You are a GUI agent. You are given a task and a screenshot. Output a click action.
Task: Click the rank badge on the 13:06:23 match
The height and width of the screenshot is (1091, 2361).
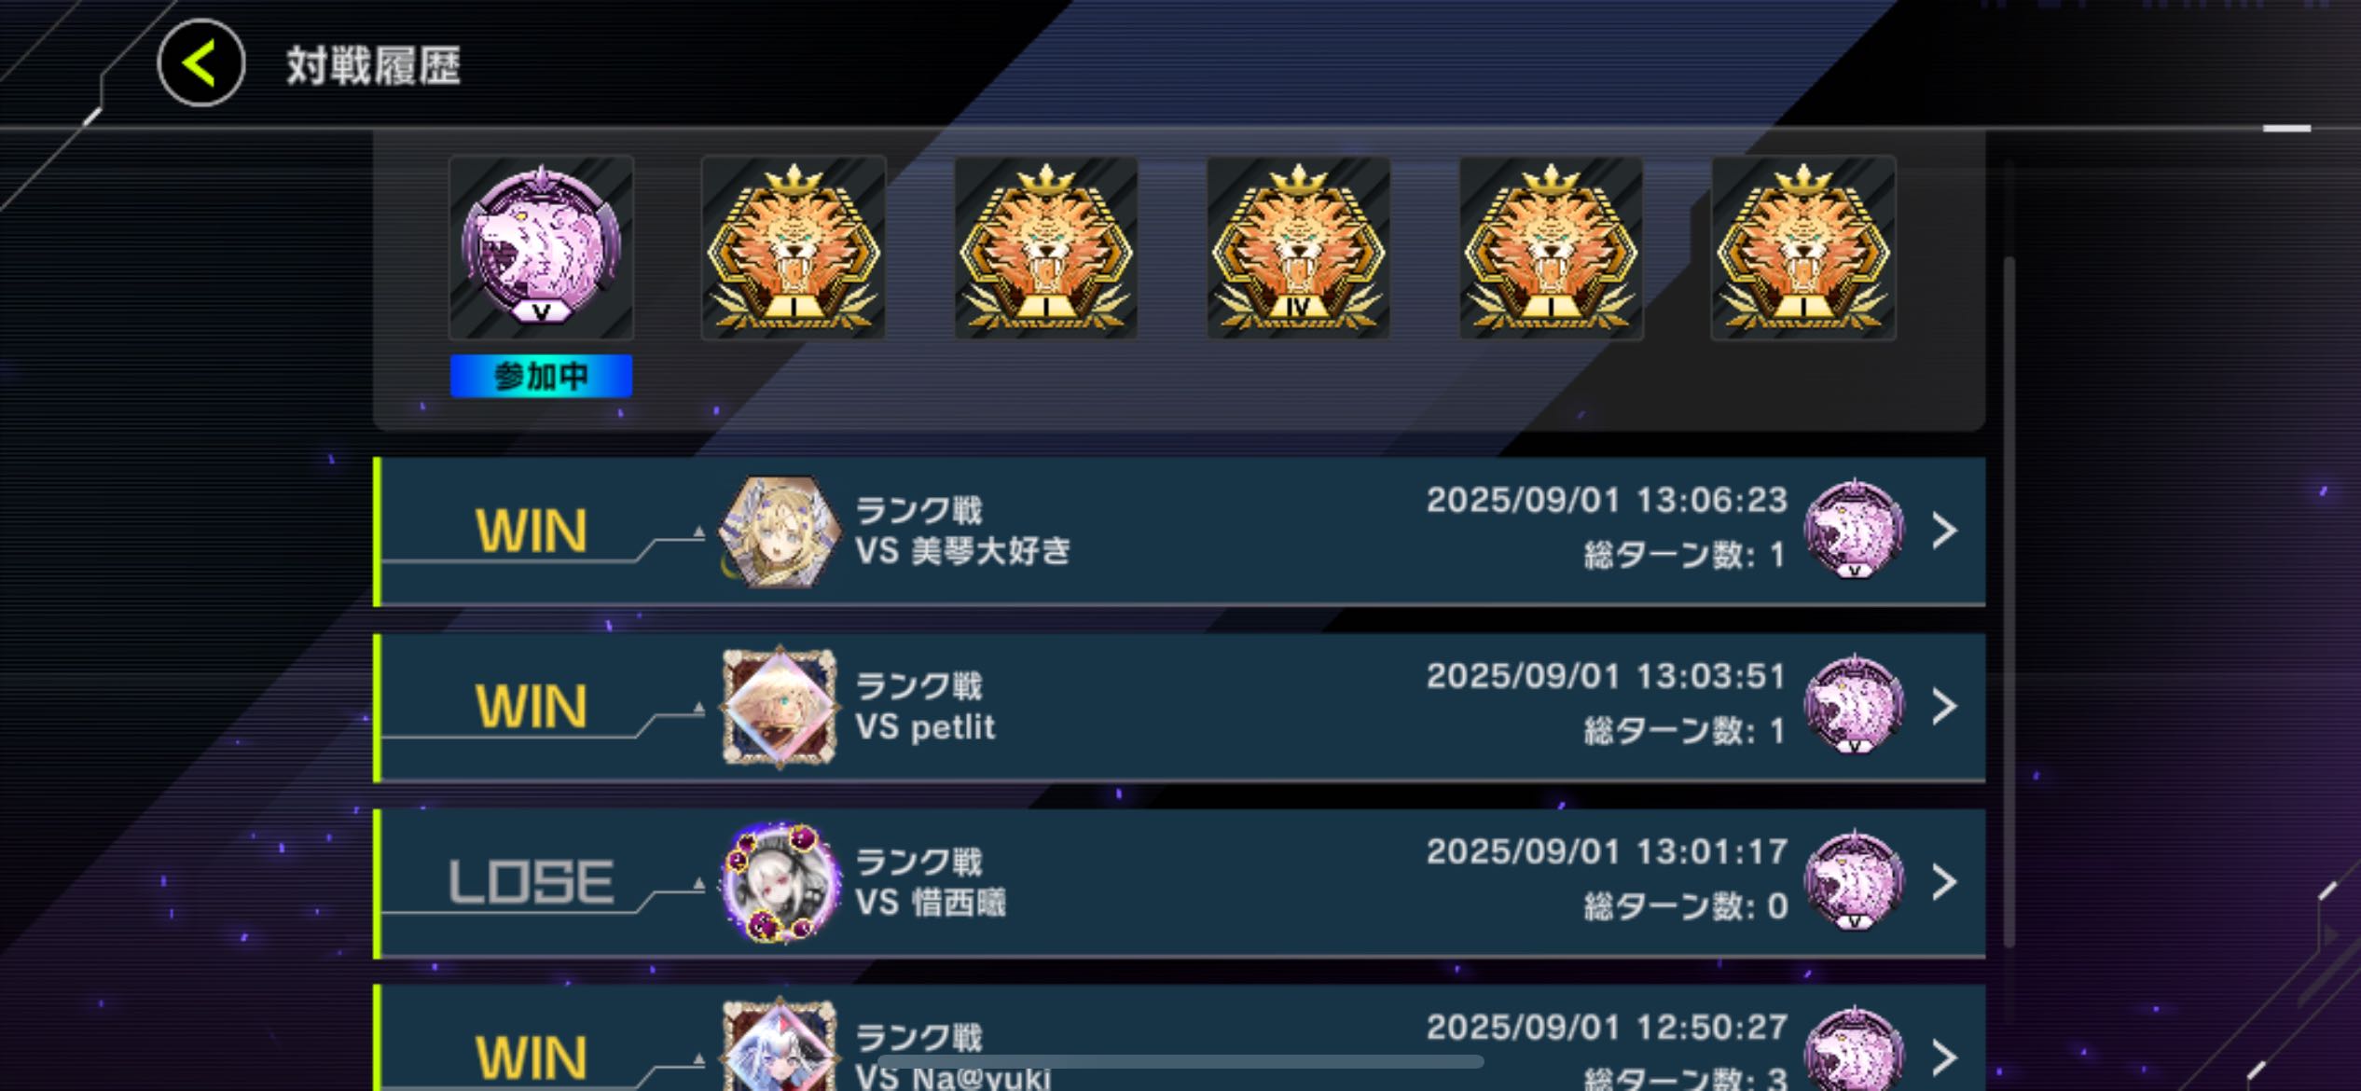1854,530
